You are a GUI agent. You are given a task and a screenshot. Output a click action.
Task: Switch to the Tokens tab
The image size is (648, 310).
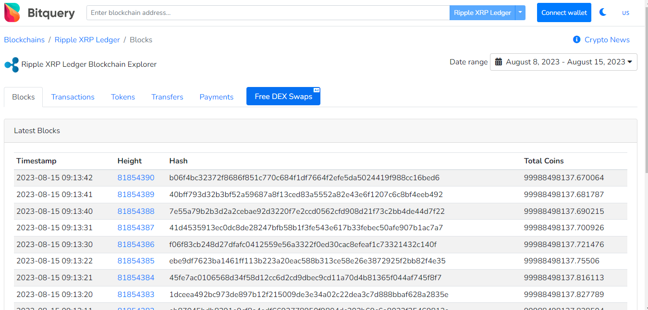tap(123, 97)
